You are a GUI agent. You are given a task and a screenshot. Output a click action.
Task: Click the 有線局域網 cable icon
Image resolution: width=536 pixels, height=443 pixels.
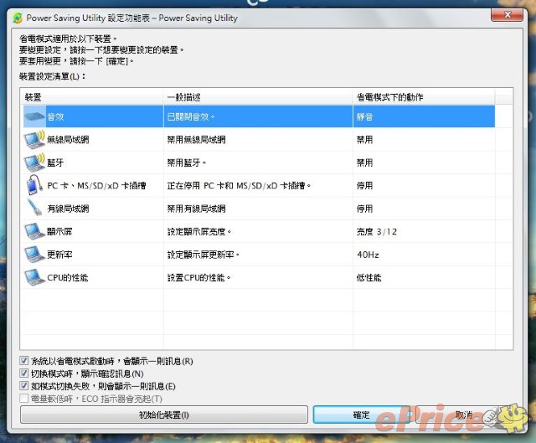[x=34, y=208]
